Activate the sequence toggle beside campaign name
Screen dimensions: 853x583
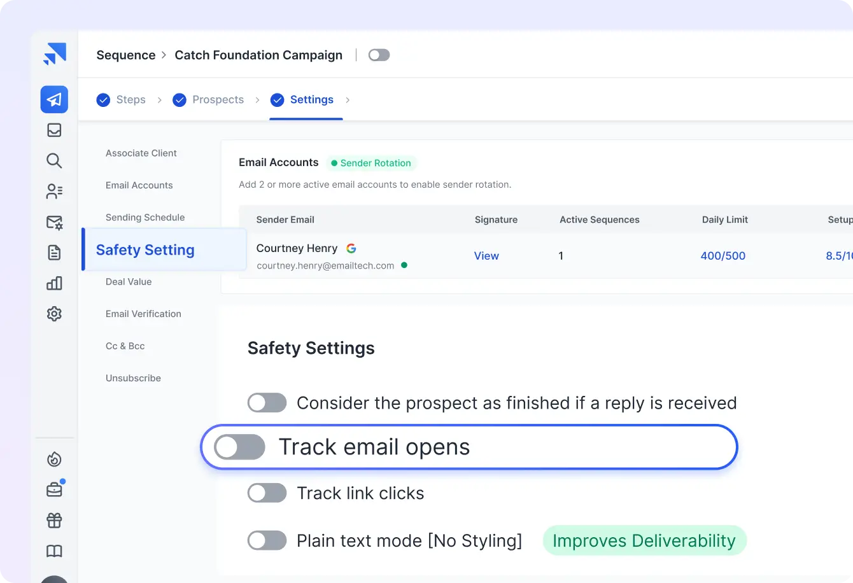pyautogui.click(x=379, y=55)
